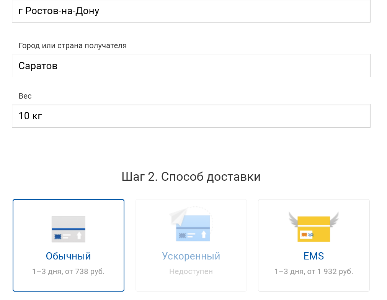This screenshot has width=387, height=300.
Task: Click the orange stamp on the EMS box
Action: pos(304,234)
